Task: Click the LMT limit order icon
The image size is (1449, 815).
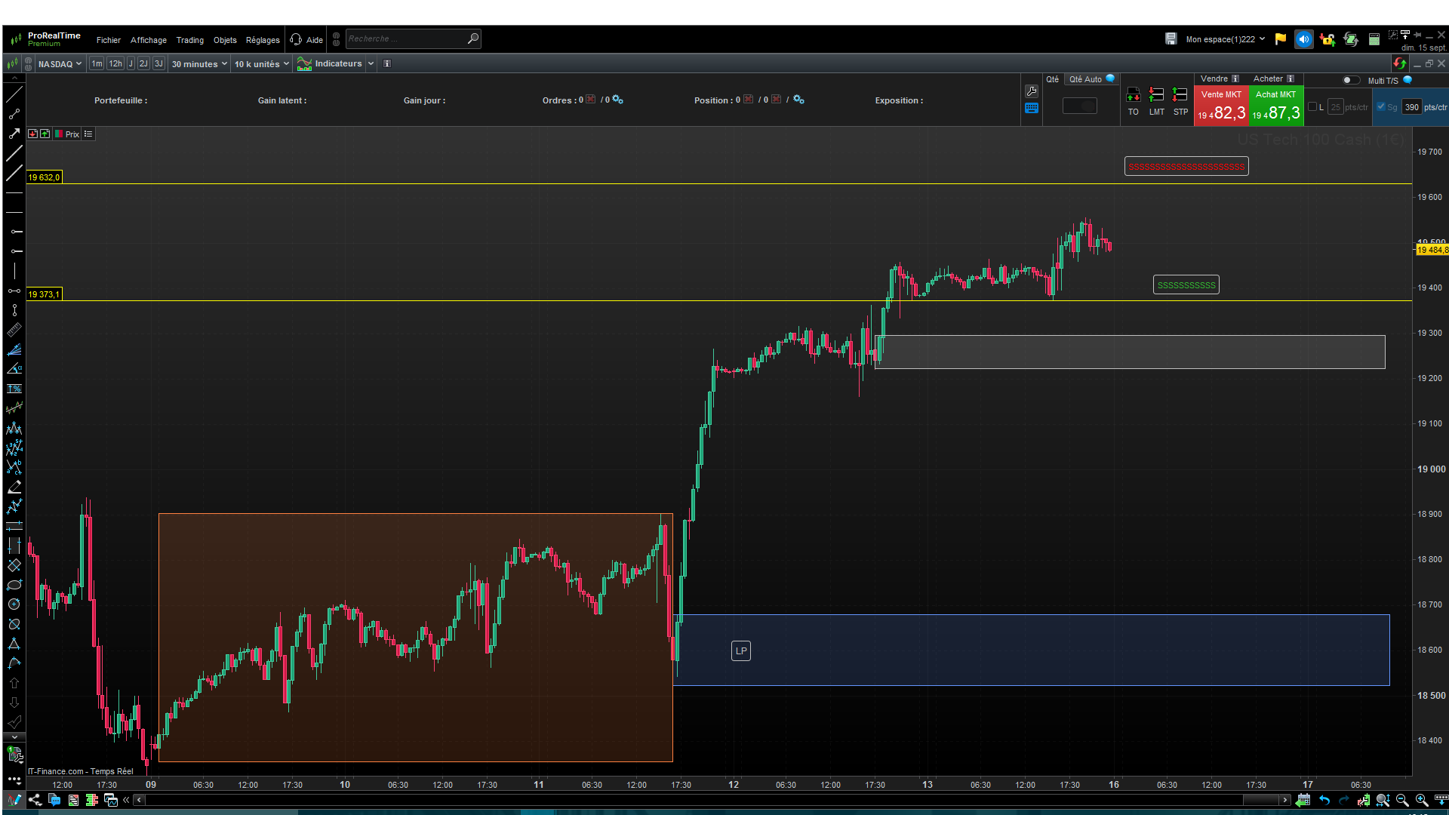Action: tap(1156, 95)
